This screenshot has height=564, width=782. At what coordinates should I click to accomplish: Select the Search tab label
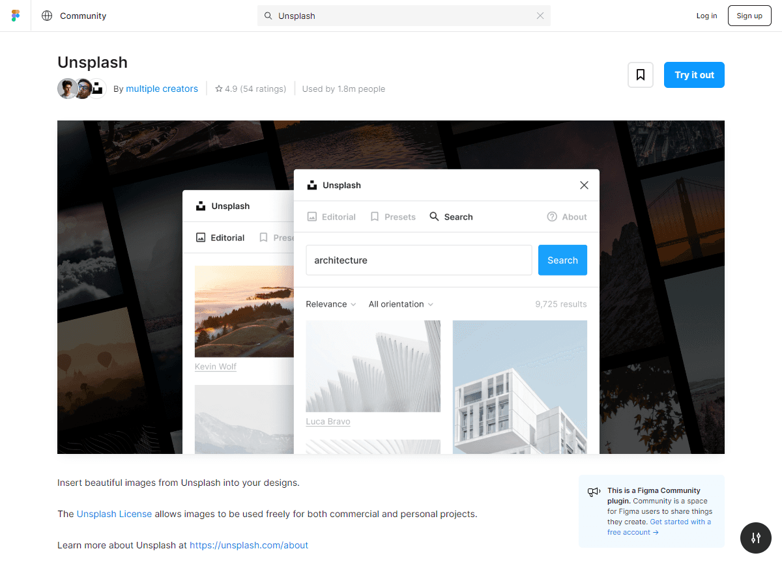(x=459, y=217)
